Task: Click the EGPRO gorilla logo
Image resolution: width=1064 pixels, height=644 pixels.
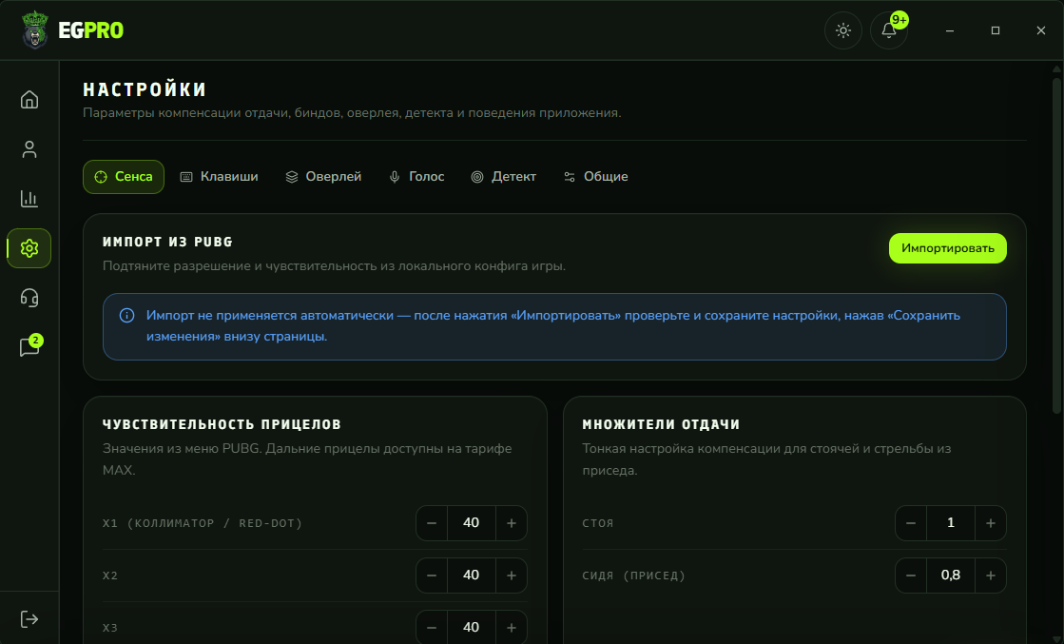Action: click(34, 29)
